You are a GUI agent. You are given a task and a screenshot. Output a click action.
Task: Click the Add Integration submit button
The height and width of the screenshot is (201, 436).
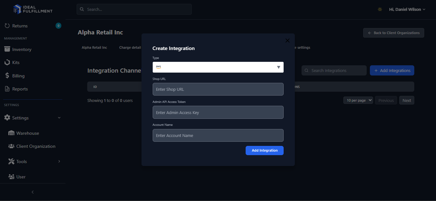[x=264, y=150]
